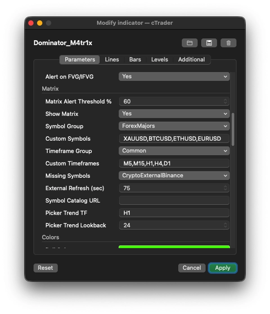Close the Modify indicator window
270x314 pixels.
click(x=31, y=23)
